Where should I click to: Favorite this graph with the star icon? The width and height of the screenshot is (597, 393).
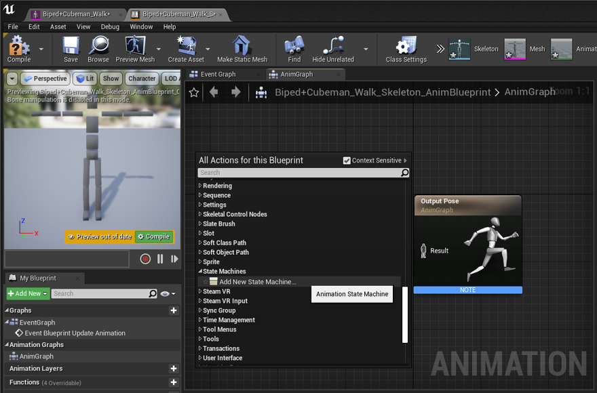(194, 92)
